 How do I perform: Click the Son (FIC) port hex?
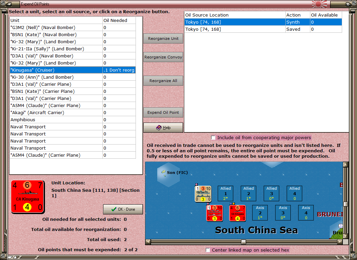168,175
